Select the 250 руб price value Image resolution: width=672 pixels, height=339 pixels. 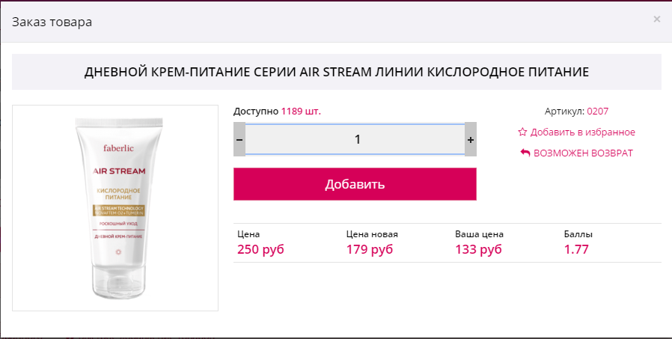[x=260, y=249]
